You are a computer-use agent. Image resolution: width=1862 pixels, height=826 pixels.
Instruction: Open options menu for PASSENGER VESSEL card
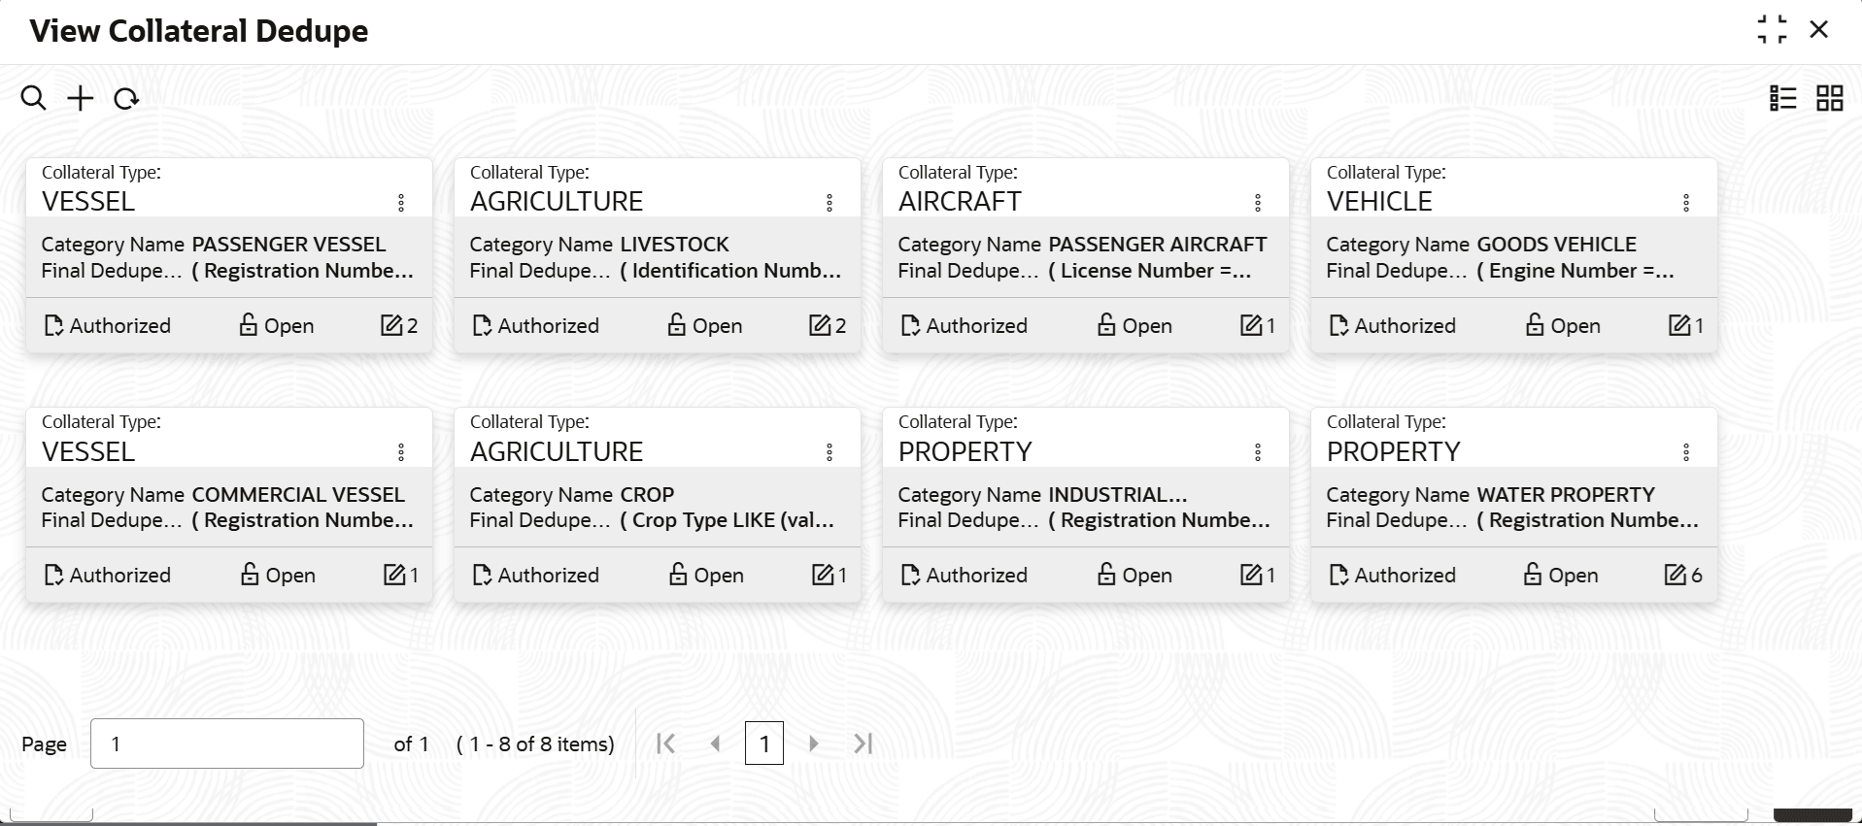[401, 202]
